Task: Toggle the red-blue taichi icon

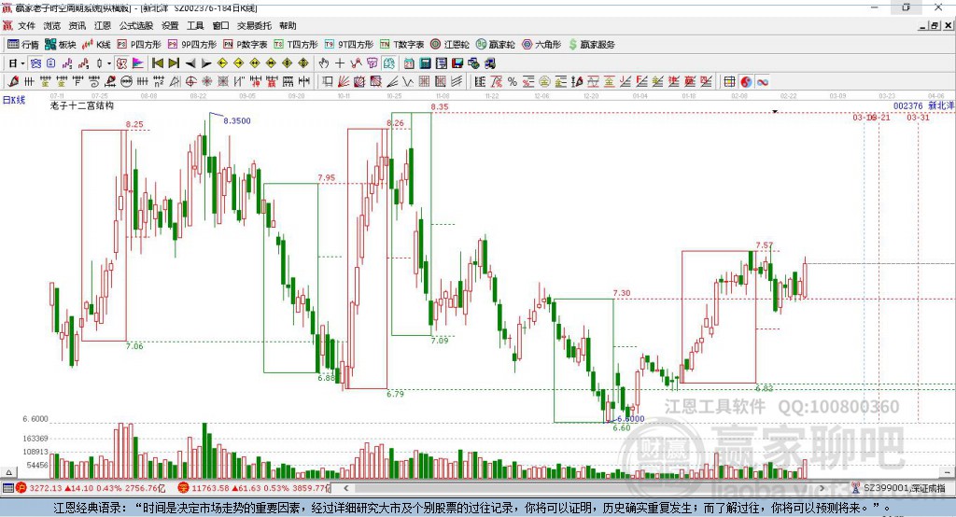Action: [x=746, y=82]
